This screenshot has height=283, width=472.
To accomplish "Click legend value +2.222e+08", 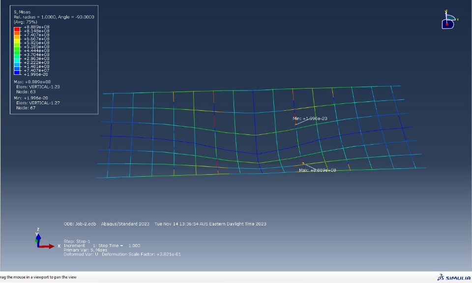I will tap(36, 63).
